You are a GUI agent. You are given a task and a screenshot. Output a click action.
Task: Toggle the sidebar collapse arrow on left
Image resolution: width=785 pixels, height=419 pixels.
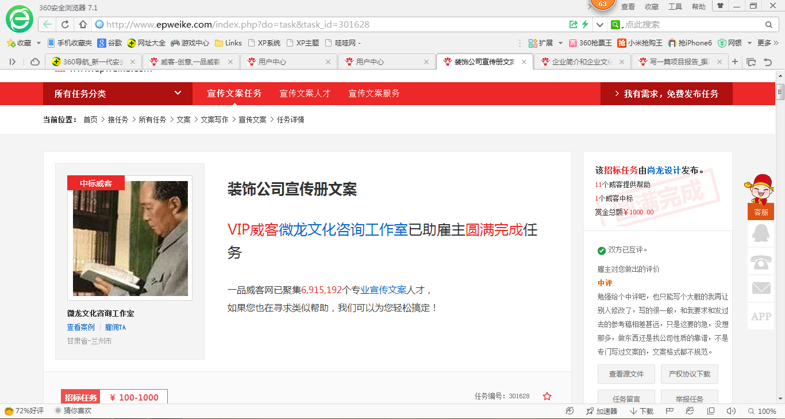click(13, 61)
